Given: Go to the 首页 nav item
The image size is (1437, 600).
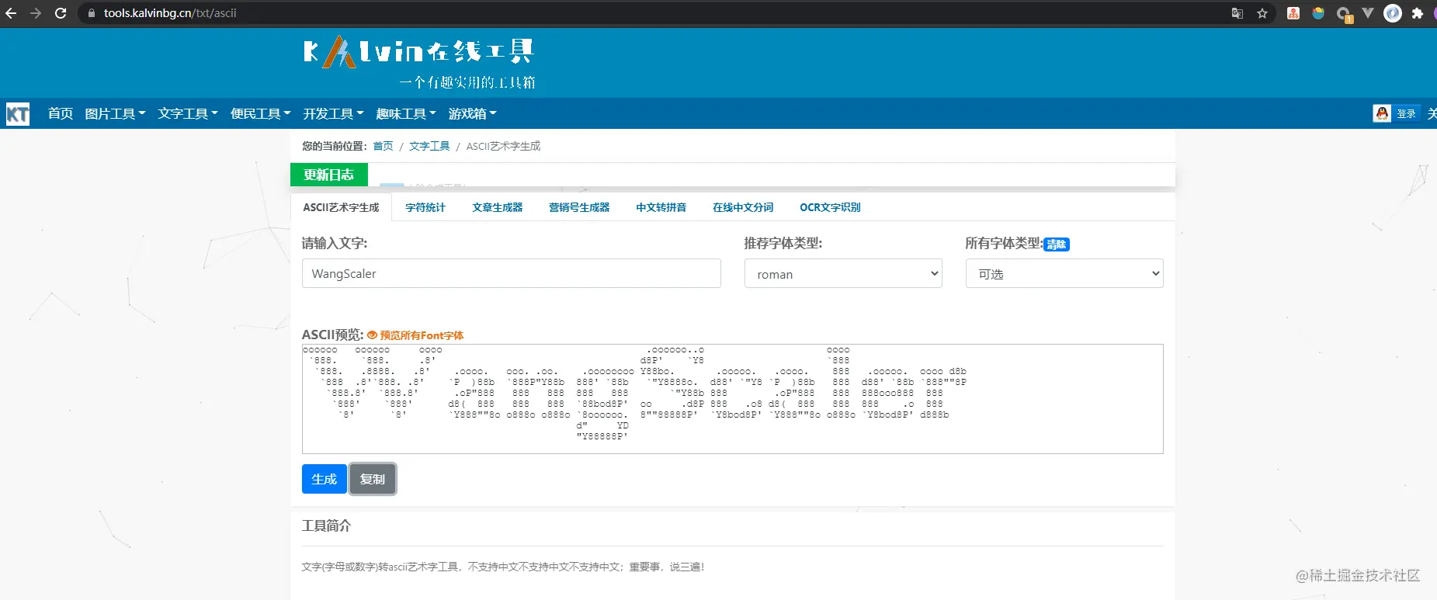Looking at the screenshot, I should pyautogui.click(x=60, y=113).
